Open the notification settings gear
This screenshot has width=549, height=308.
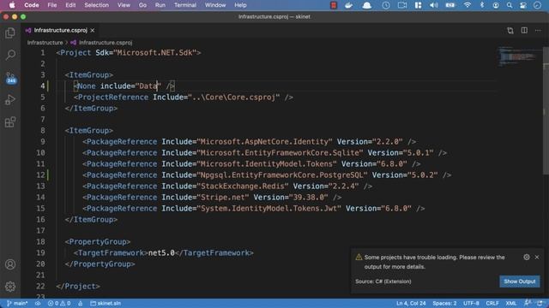[526, 257]
